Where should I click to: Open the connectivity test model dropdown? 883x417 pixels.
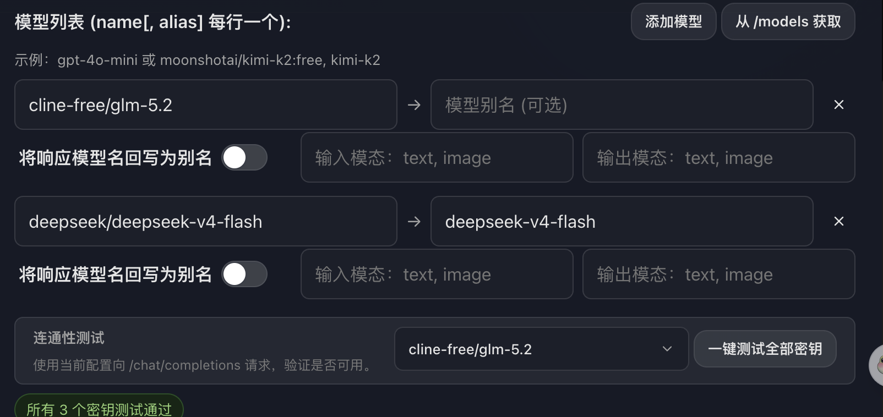pyautogui.click(x=542, y=349)
